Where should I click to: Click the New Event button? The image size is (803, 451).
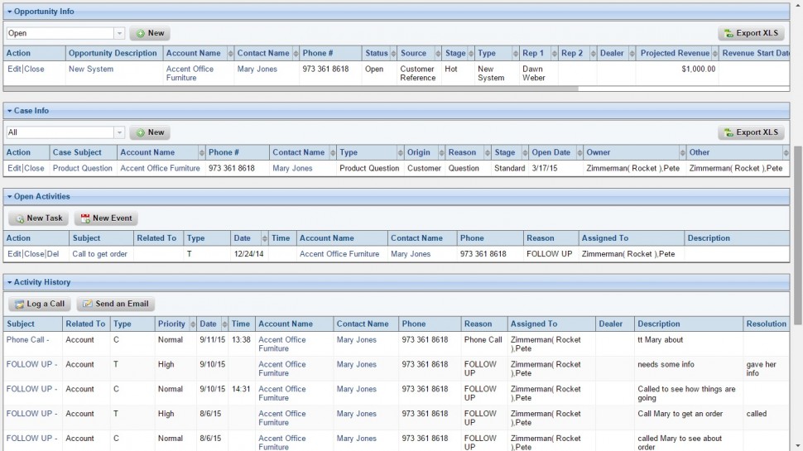tap(106, 218)
